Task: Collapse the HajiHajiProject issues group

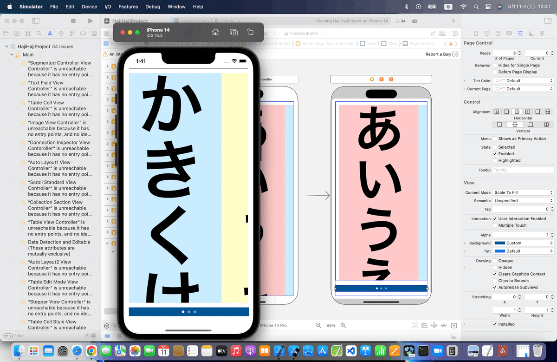Action: tap(6, 47)
